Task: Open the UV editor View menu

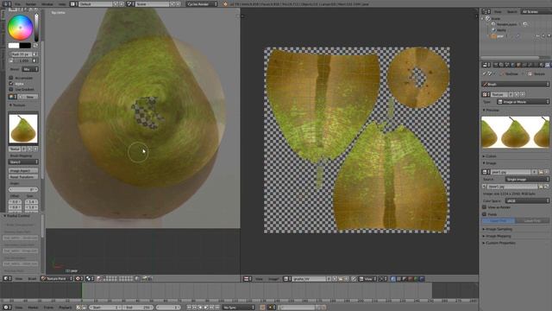Action: 259,278
